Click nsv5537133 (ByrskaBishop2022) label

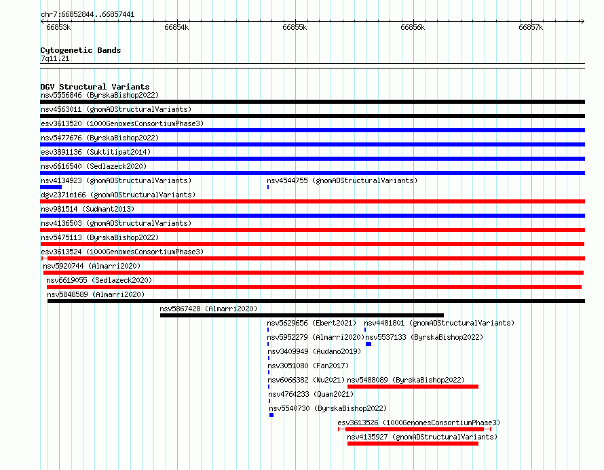click(x=424, y=337)
